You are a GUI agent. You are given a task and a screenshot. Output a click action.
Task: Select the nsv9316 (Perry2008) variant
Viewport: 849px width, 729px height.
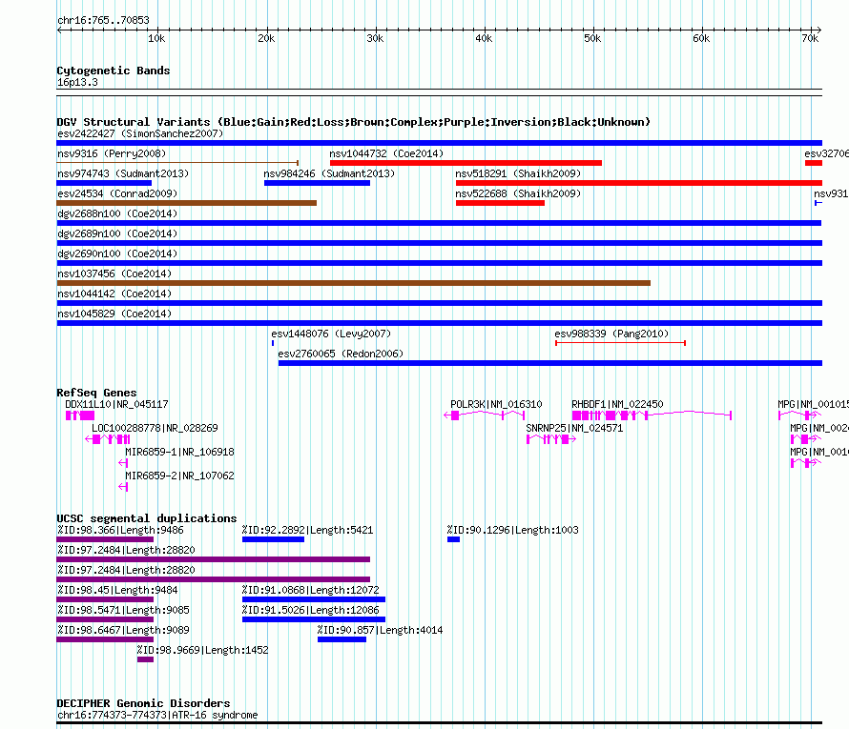pos(177,163)
